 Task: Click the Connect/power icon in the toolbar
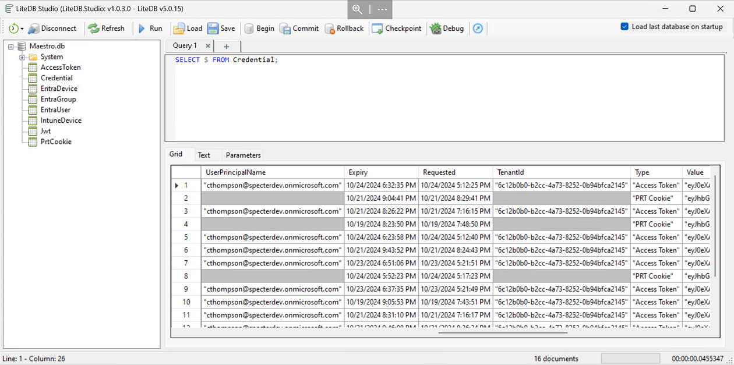click(13, 28)
